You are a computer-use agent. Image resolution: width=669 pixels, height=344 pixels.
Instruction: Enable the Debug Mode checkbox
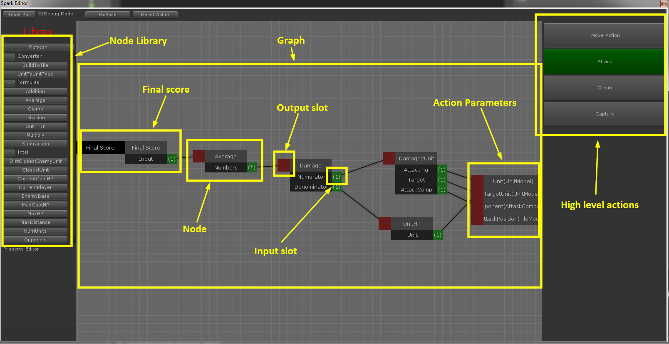[40, 14]
